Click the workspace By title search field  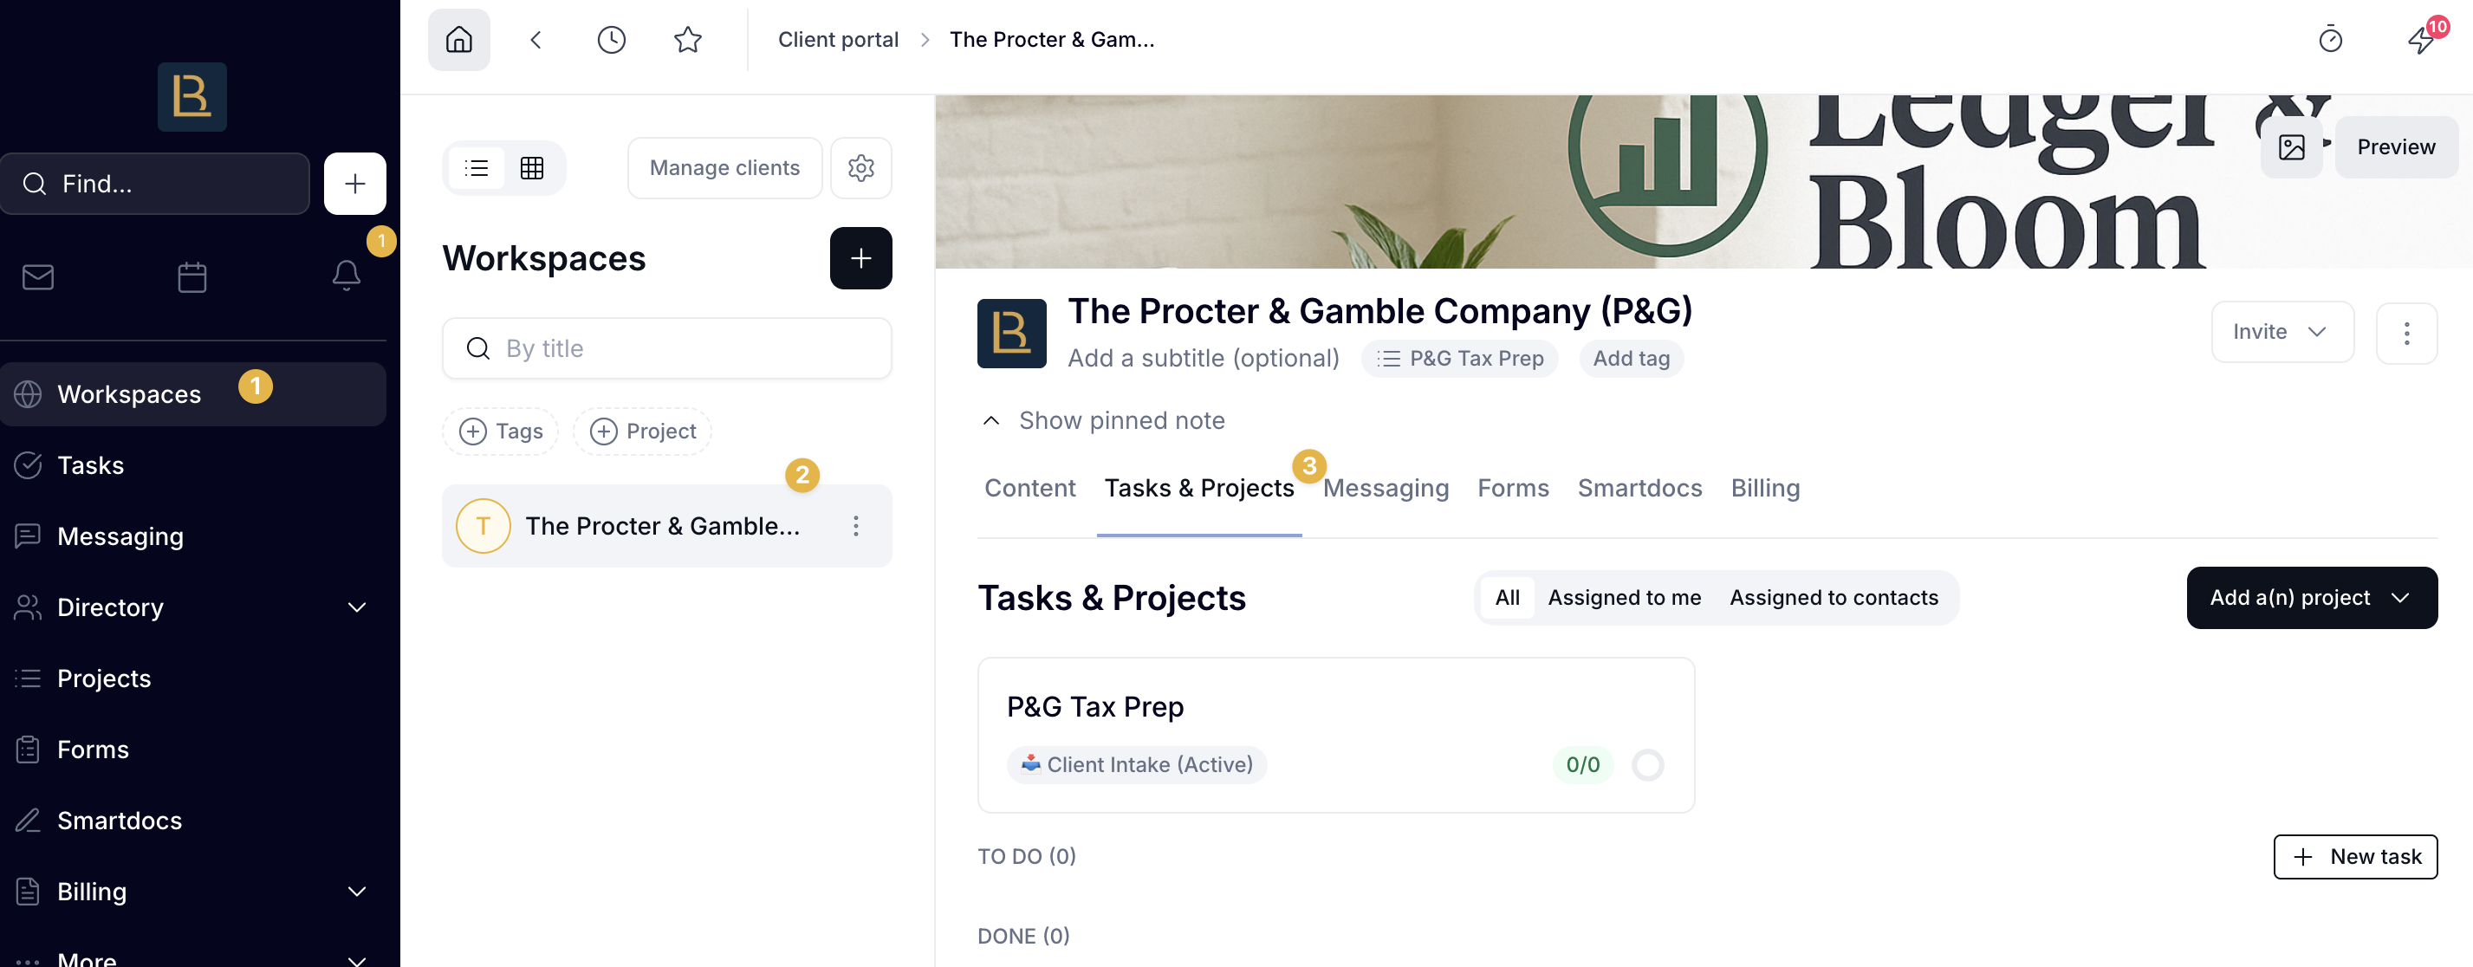coord(667,347)
